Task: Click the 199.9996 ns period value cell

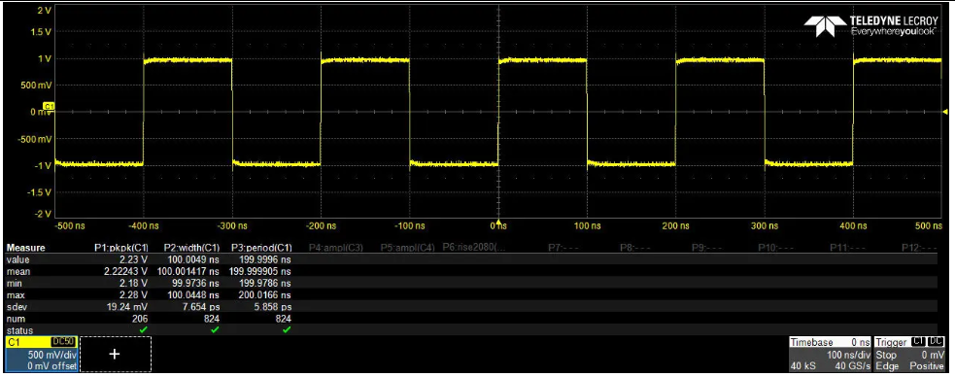Action: point(265,260)
